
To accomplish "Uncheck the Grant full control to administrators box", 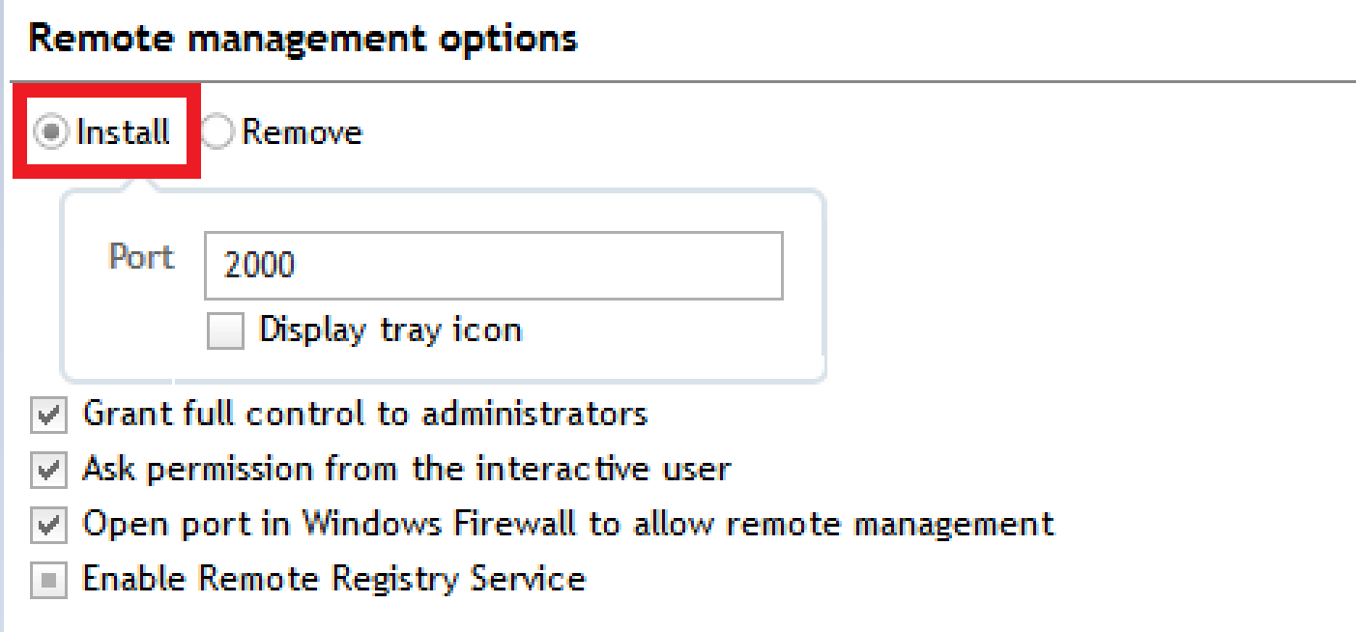I will click(x=48, y=417).
